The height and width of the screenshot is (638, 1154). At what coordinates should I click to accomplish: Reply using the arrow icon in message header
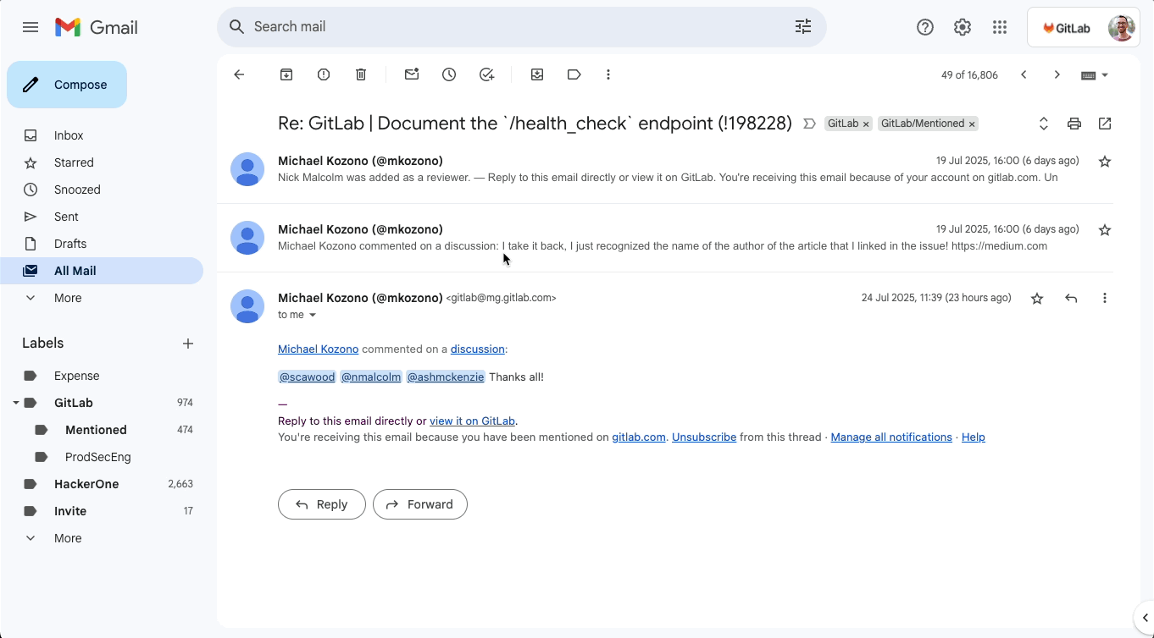pos(1071,298)
